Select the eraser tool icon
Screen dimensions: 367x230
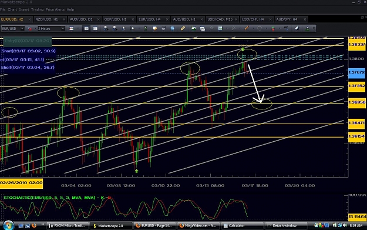(x=297, y=28)
